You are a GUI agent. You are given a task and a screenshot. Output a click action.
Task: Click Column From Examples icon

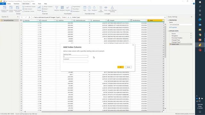pyautogui.click(x=4, y=8)
